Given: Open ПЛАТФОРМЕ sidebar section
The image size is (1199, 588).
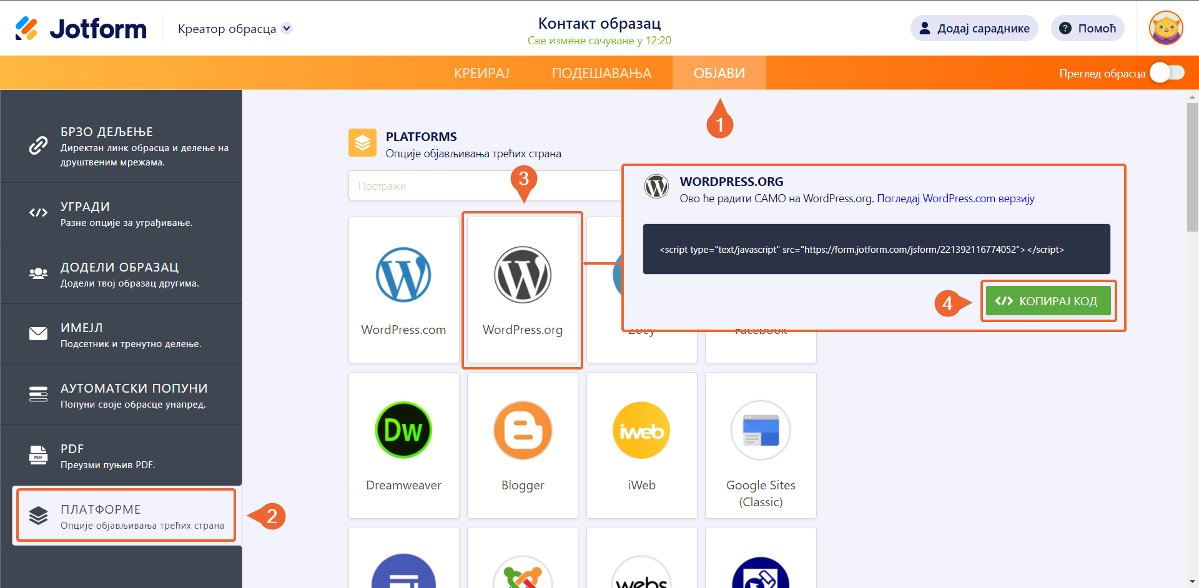Looking at the screenshot, I should click(126, 516).
